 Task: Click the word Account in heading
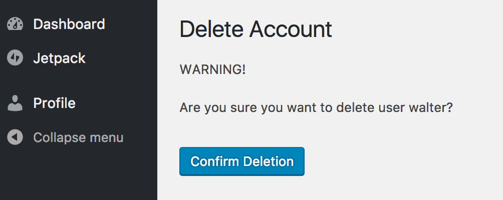coord(291,29)
